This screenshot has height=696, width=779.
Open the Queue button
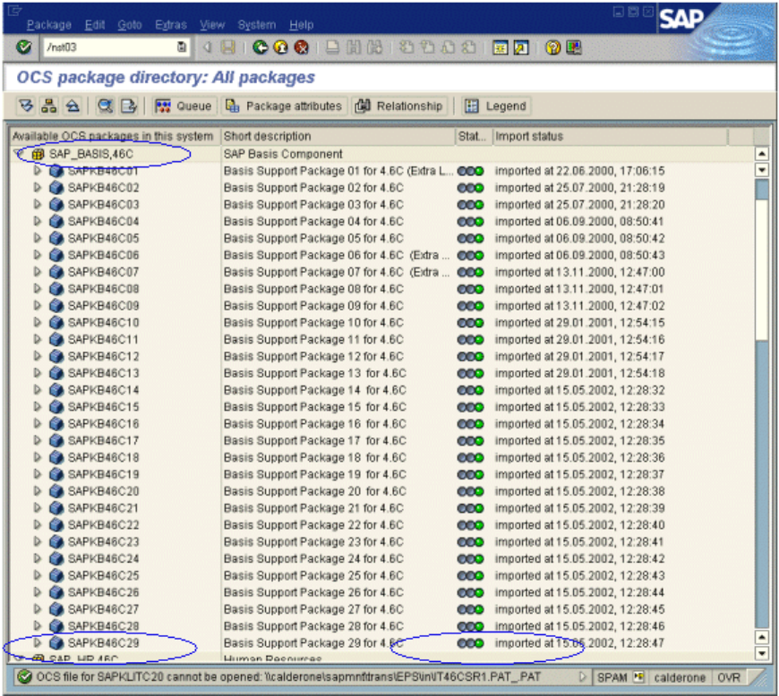184,106
